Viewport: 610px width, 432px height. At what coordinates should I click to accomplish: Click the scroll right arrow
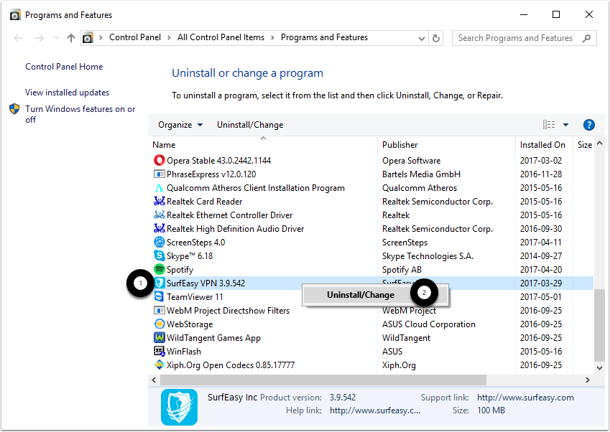[588, 380]
